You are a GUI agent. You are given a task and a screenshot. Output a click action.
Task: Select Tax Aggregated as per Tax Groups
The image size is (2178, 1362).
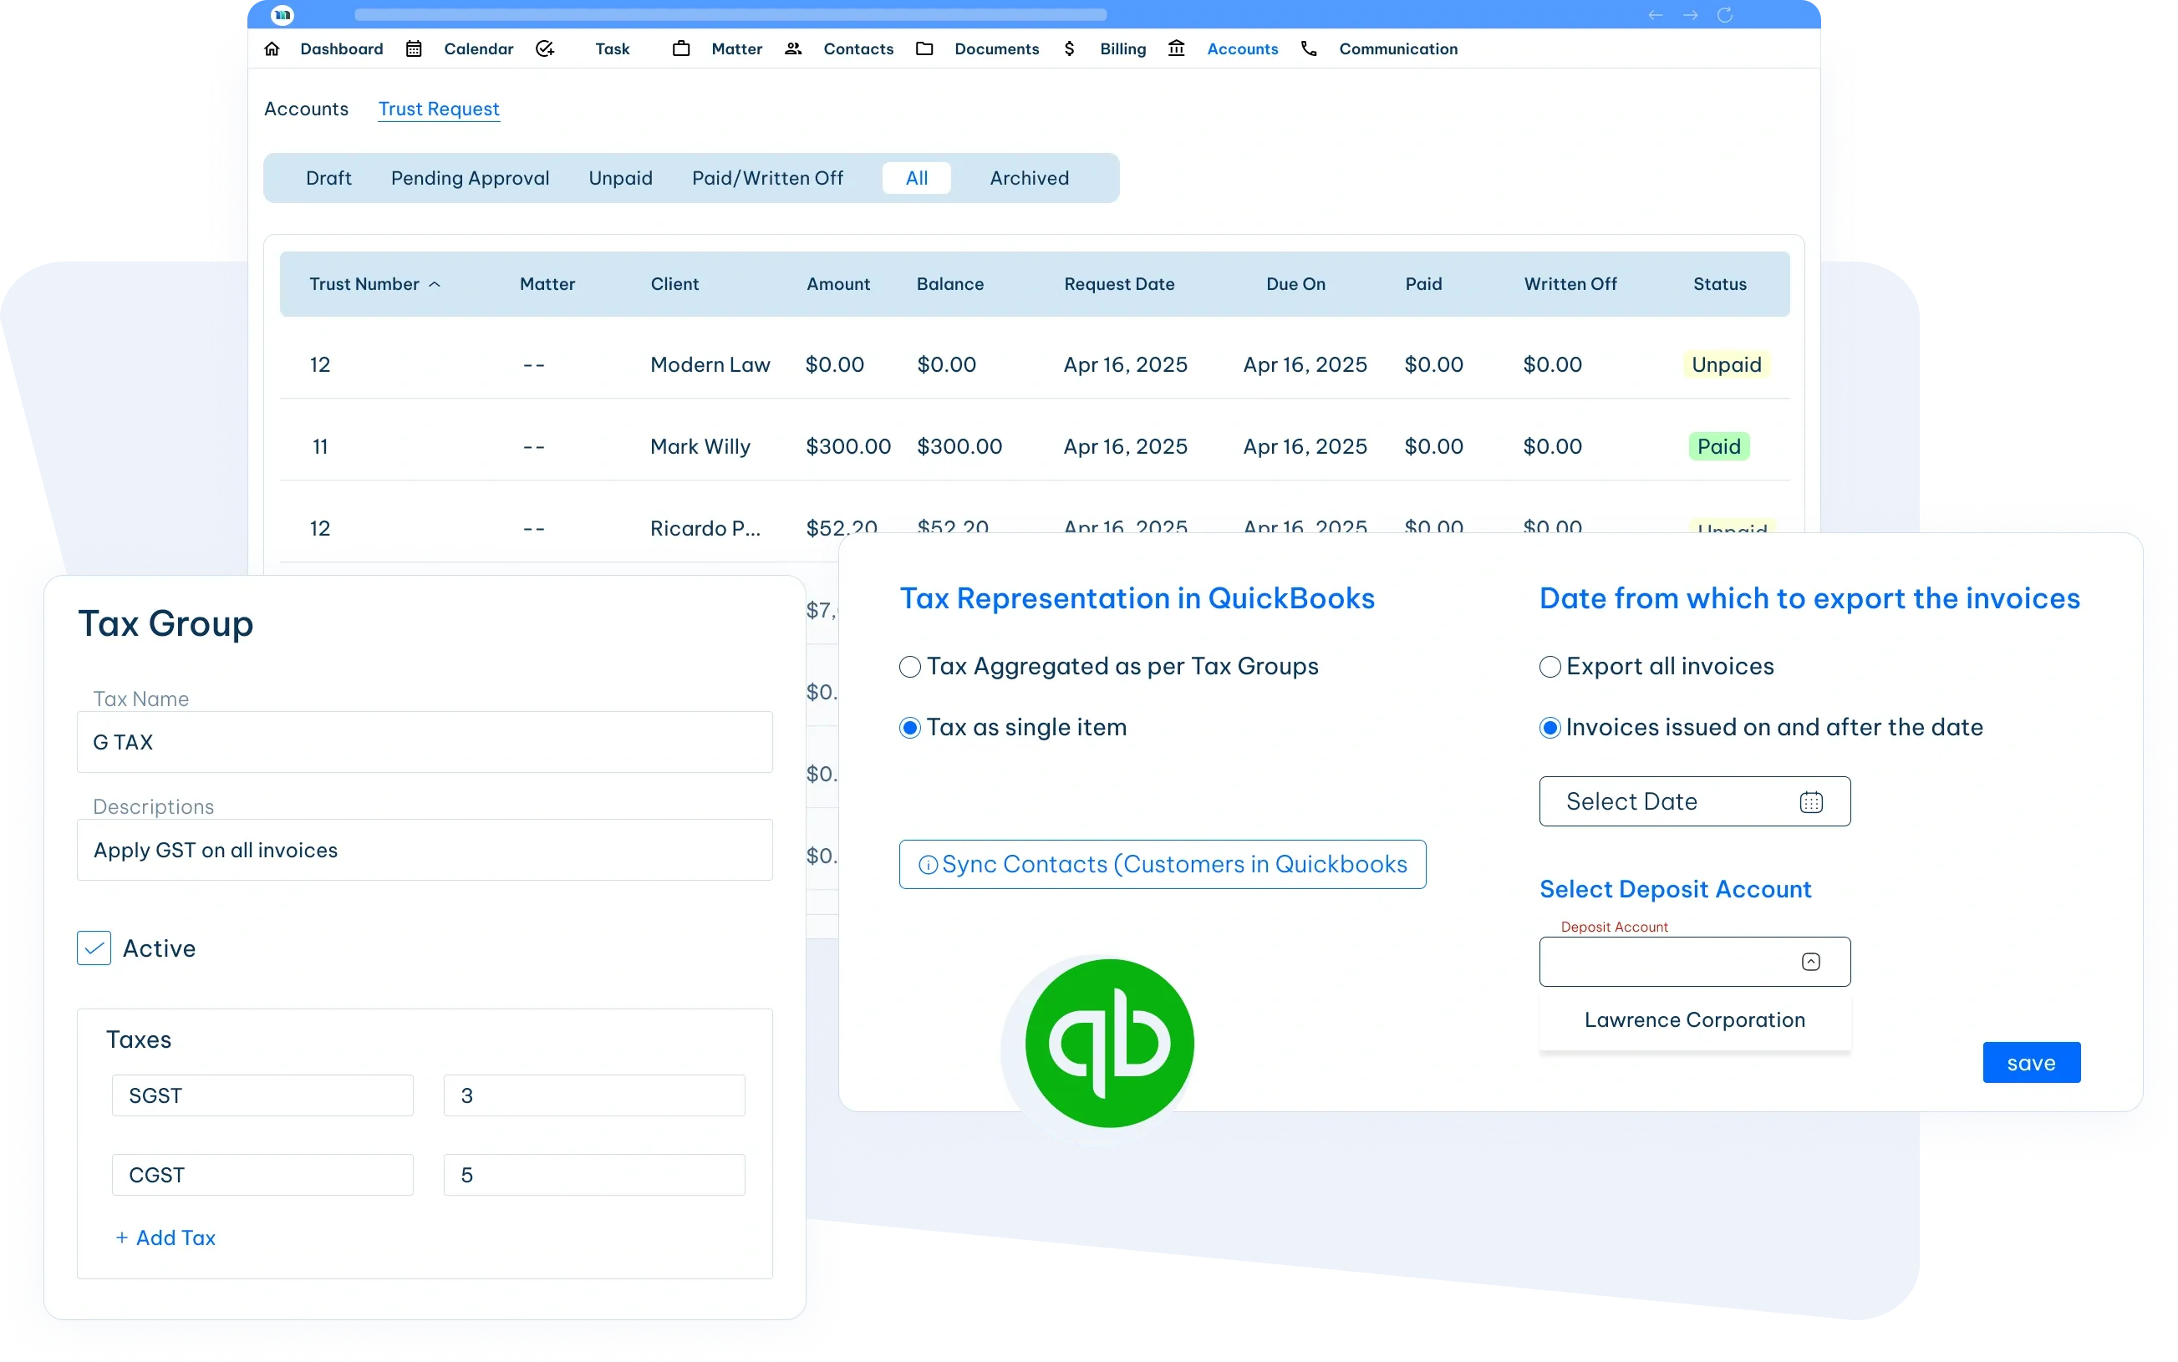910,667
